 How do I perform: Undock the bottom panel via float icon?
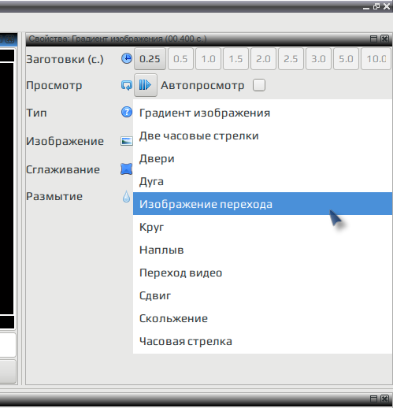[x=373, y=399]
